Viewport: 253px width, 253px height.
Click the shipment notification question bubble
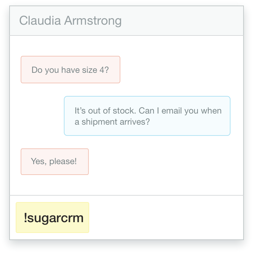click(147, 116)
